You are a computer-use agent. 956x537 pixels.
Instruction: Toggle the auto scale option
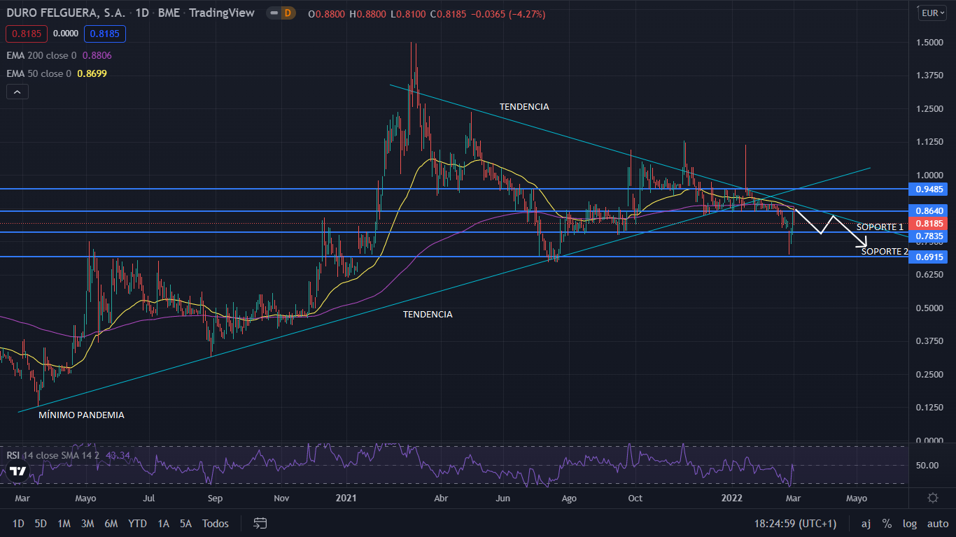point(937,523)
